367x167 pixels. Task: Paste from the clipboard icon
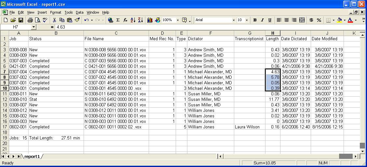69,20
